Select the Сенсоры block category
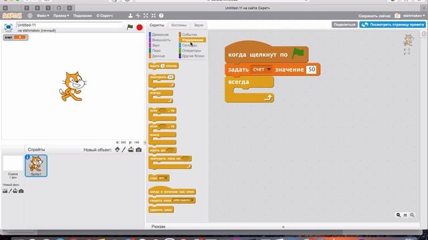This screenshot has height=240, width=428. click(189, 45)
